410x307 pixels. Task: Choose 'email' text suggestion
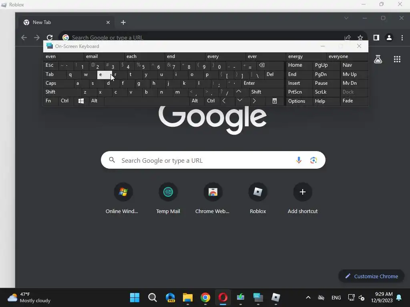104,56
